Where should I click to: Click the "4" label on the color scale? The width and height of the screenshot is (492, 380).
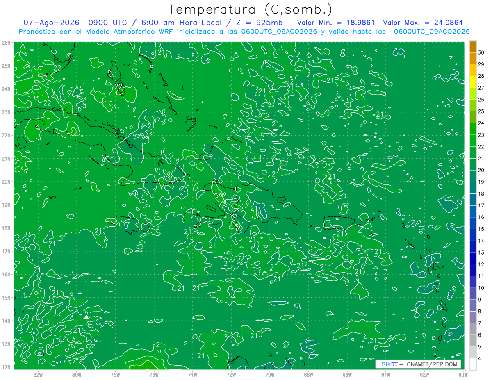coord(480,359)
